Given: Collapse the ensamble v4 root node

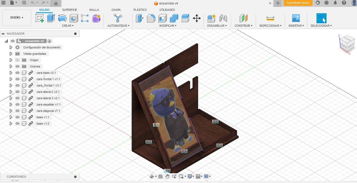Looking at the screenshot, I should pyautogui.click(x=6, y=41).
